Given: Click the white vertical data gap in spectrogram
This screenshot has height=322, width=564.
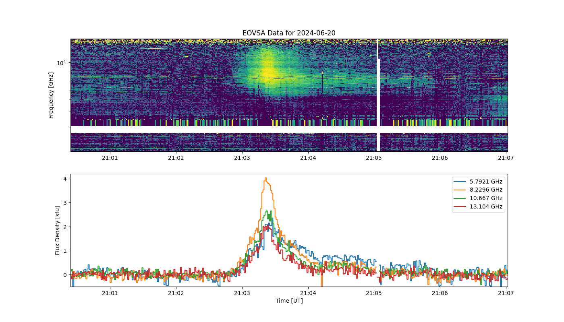Looking at the screenshot, I should tap(378, 95).
